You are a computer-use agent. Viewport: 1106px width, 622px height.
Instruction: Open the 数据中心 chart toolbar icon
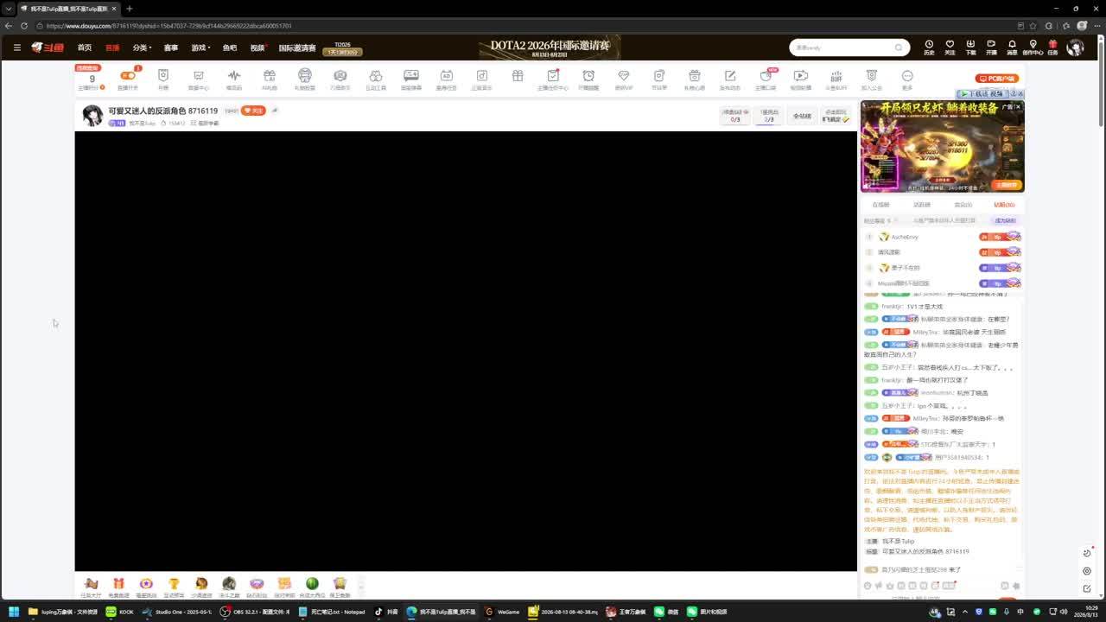[199, 79]
